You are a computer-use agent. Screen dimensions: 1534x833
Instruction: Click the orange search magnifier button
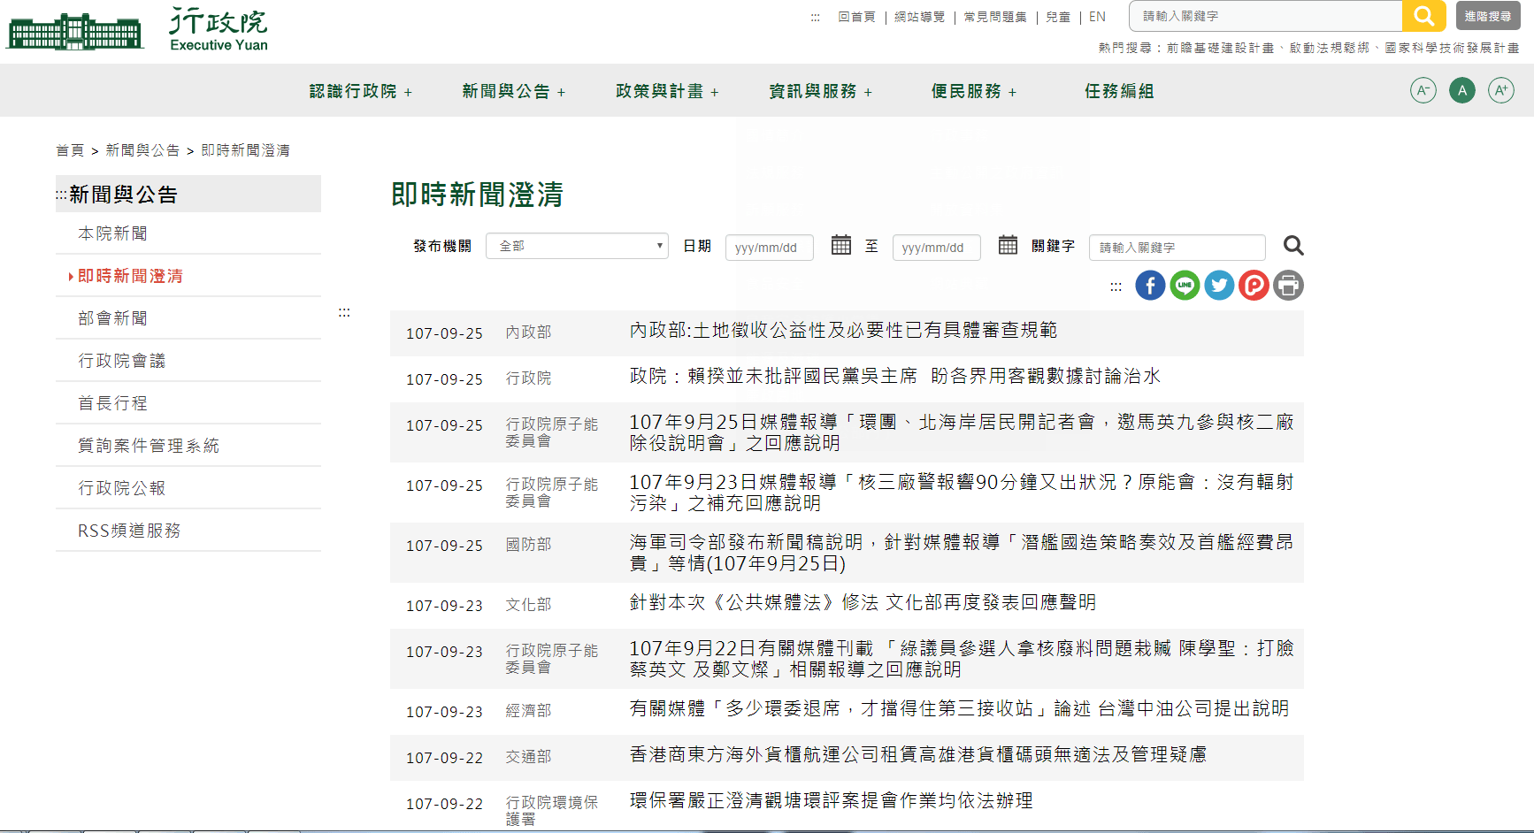[1423, 16]
